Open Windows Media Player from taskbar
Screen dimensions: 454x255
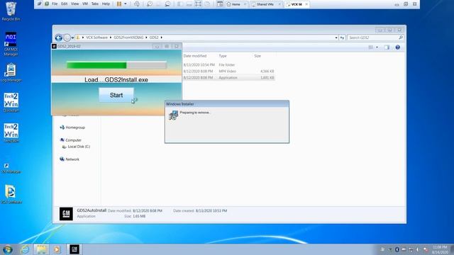[57, 249]
